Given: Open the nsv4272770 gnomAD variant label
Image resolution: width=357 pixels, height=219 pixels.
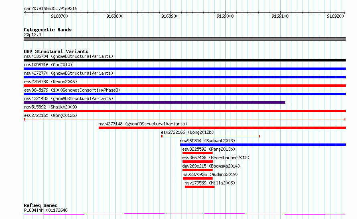Looking at the screenshot, I should 69,73.
